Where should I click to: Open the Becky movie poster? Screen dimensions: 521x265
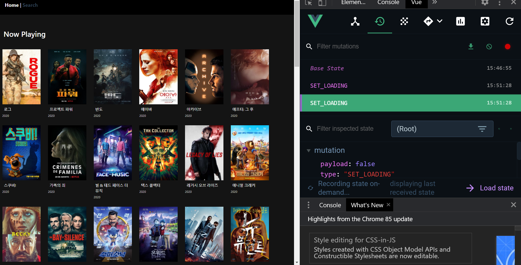[22, 234]
